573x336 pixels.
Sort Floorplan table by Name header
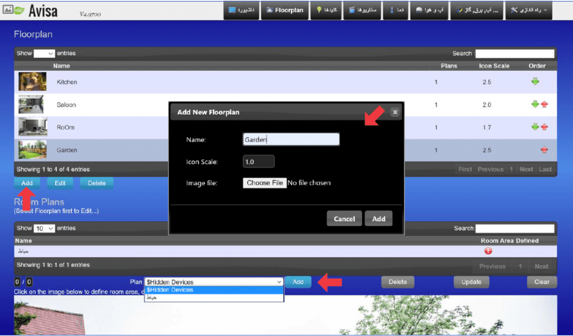click(61, 66)
